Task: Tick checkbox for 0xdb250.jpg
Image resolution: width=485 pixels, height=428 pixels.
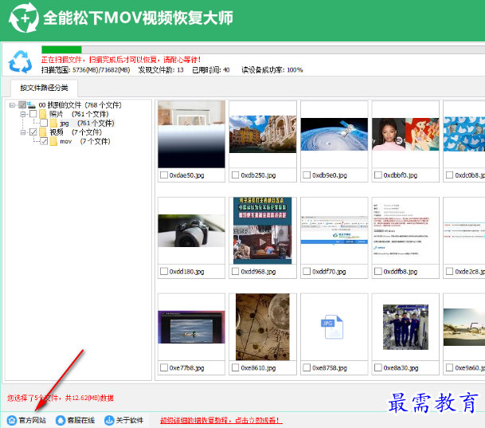Action: pos(236,175)
